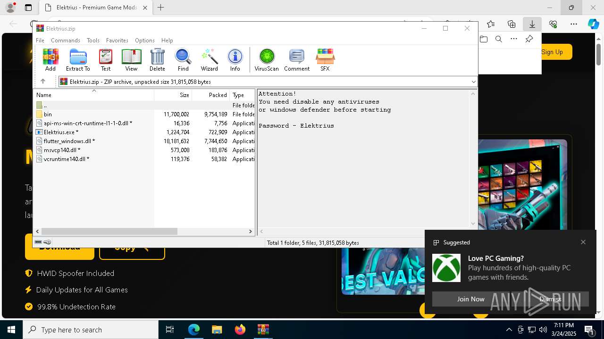Open the Favorites menu
This screenshot has height=339, width=604.
click(x=117, y=40)
